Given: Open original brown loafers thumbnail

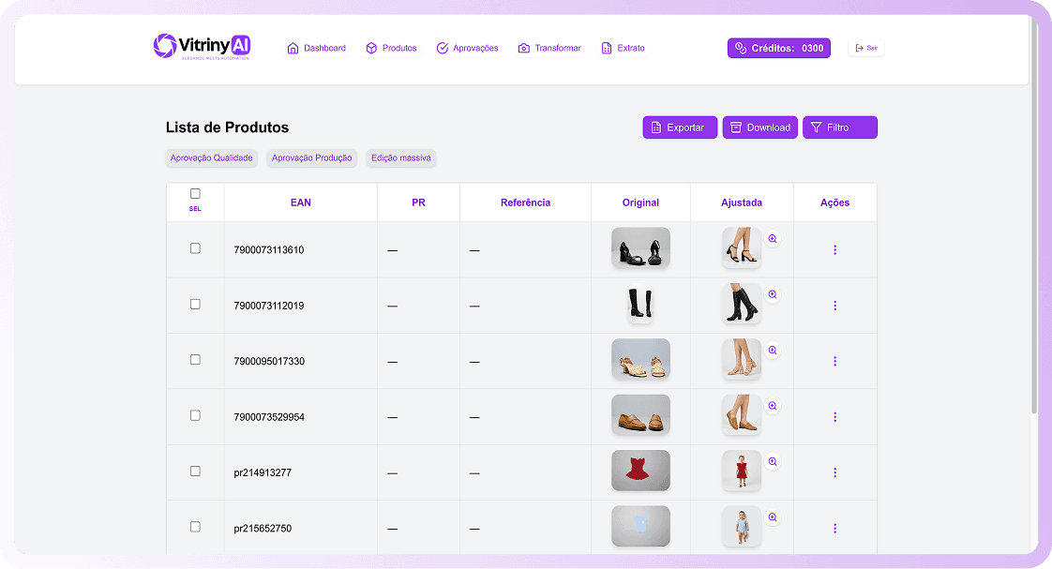Looking at the screenshot, I should click(x=640, y=415).
